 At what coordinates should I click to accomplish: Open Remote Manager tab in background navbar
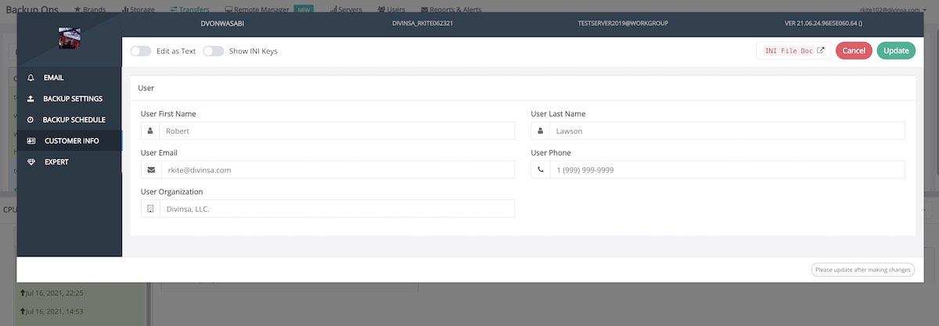[x=256, y=9]
